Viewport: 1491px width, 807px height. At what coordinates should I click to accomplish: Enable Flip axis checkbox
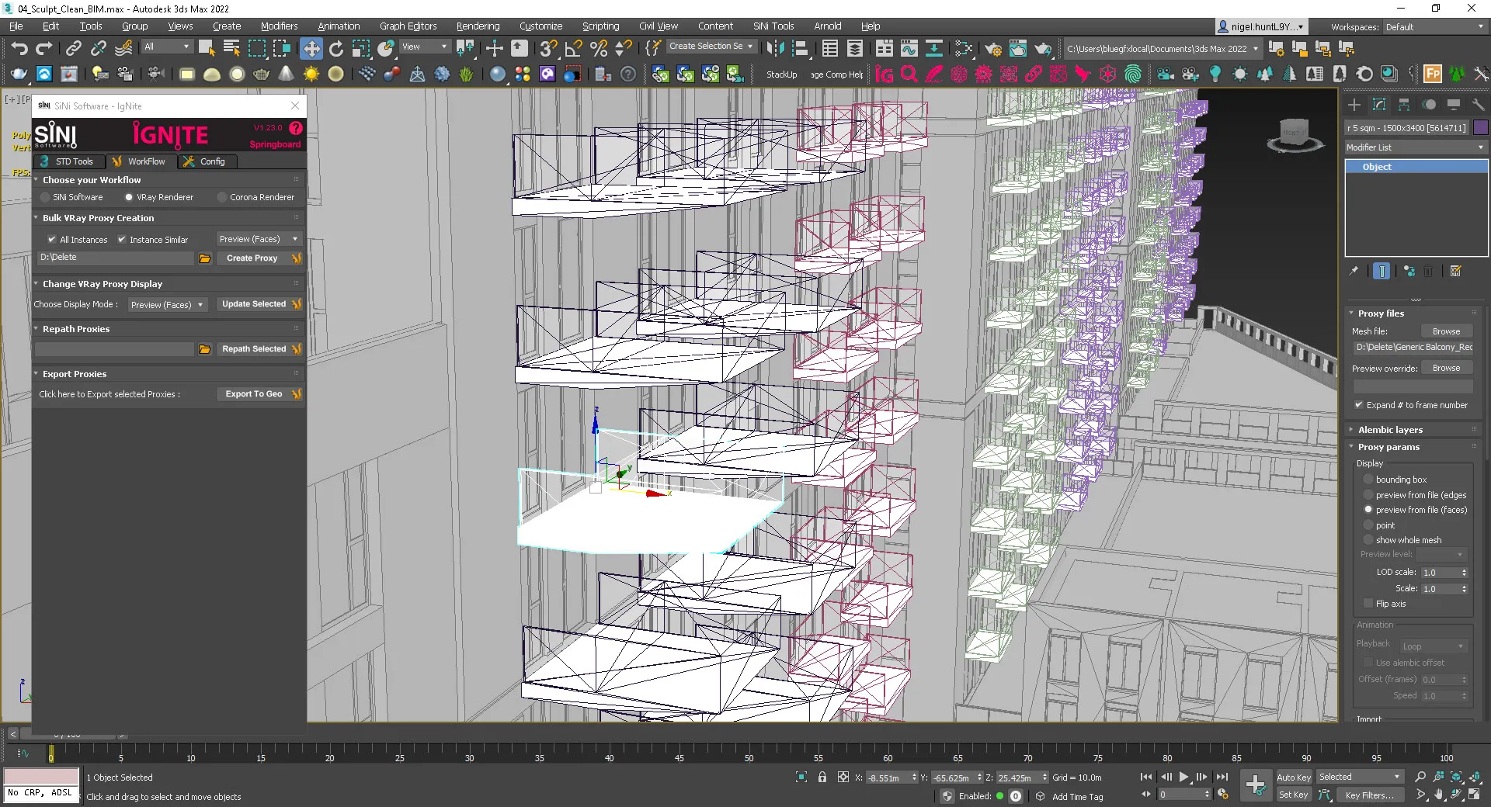(1368, 604)
